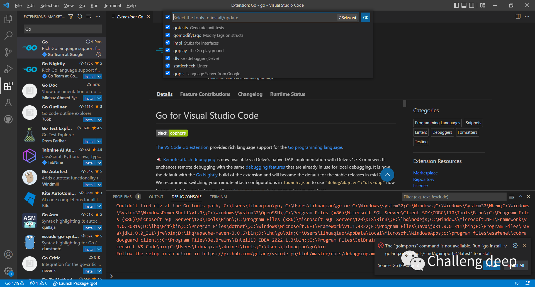Expand Go Asm install dropdown arrow
This screenshot has height=287, width=535.
coord(99,228)
